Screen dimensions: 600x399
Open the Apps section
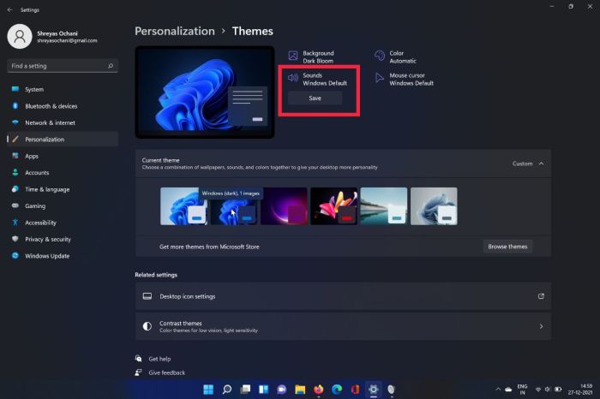pyautogui.click(x=63, y=156)
